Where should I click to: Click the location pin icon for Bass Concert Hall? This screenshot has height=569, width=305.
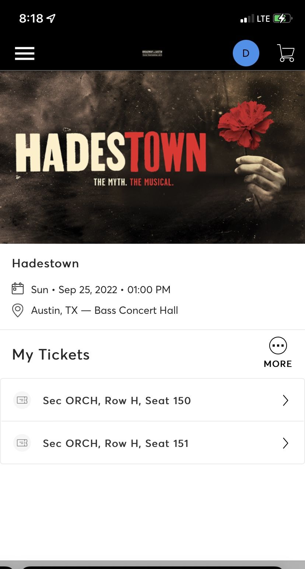click(x=17, y=310)
